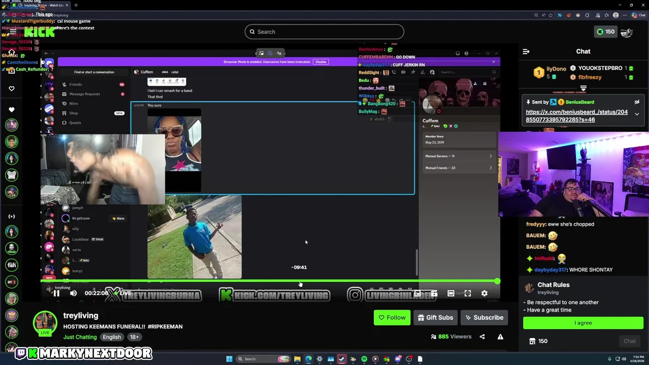
Task: Subscribe to treyliving
Action: pos(484,317)
